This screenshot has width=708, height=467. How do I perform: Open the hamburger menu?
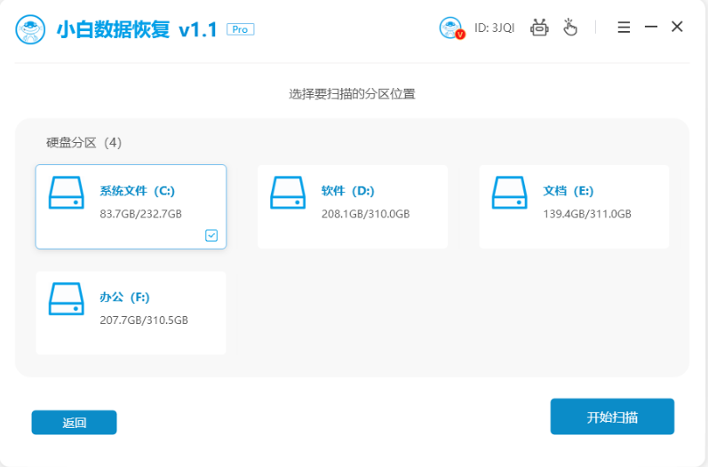click(x=624, y=28)
